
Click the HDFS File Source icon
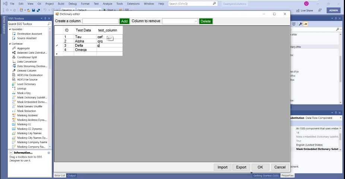14,79
